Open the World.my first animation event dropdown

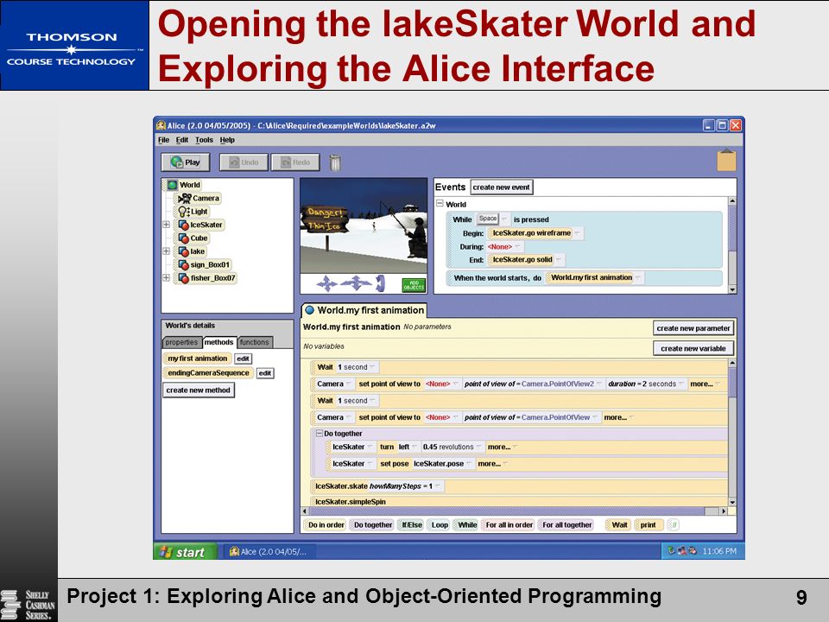[638, 277]
